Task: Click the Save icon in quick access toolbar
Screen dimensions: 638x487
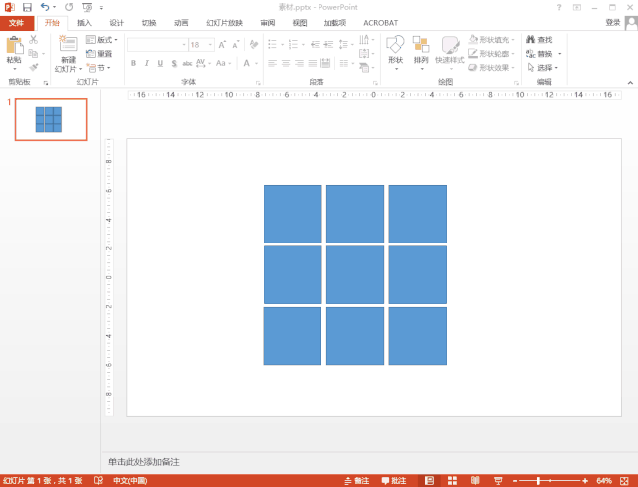Action: click(27, 7)
